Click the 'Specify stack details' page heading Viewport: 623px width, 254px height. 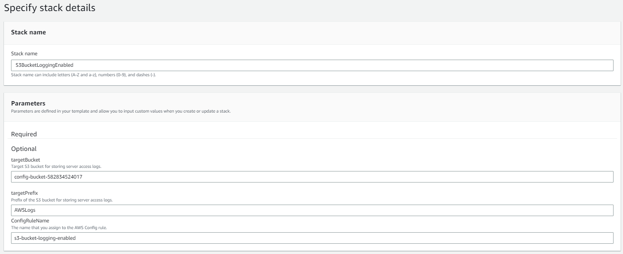(x=50, y=8)
